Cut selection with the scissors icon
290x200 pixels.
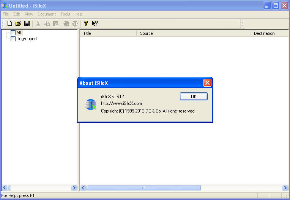[x=38, y=23]
